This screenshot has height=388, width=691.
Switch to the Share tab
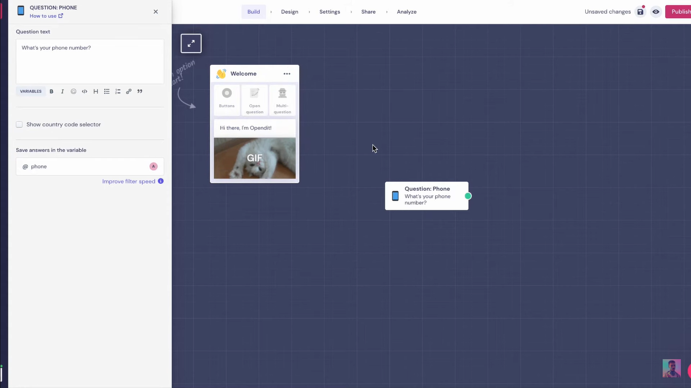click(x=369, y=12)
